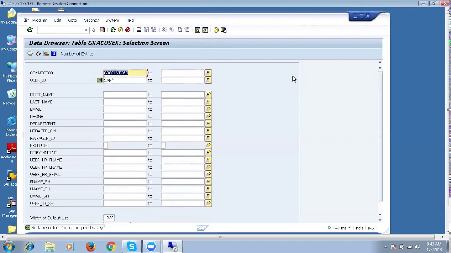Open multiple selection for PERSONNELNO
451x253 pixels.
click(209, 153)
